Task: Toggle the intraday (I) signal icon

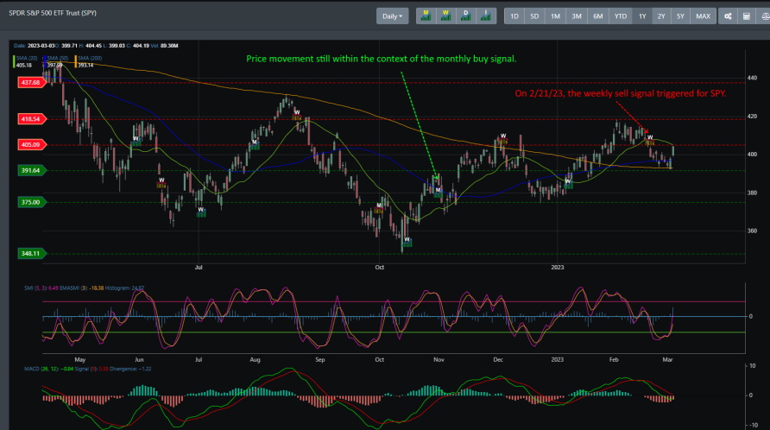Action: click(x=486, y=16)
